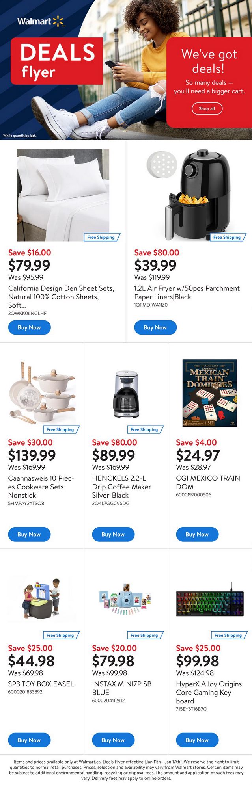Click Free Shipping badge on Instax camera

coord(144,635)
